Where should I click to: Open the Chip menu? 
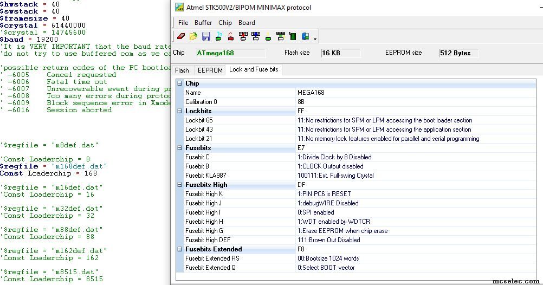point(225,23)
